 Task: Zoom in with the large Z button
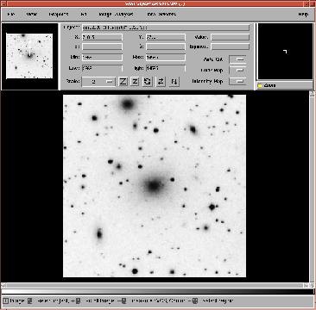(x=123, y=82)
